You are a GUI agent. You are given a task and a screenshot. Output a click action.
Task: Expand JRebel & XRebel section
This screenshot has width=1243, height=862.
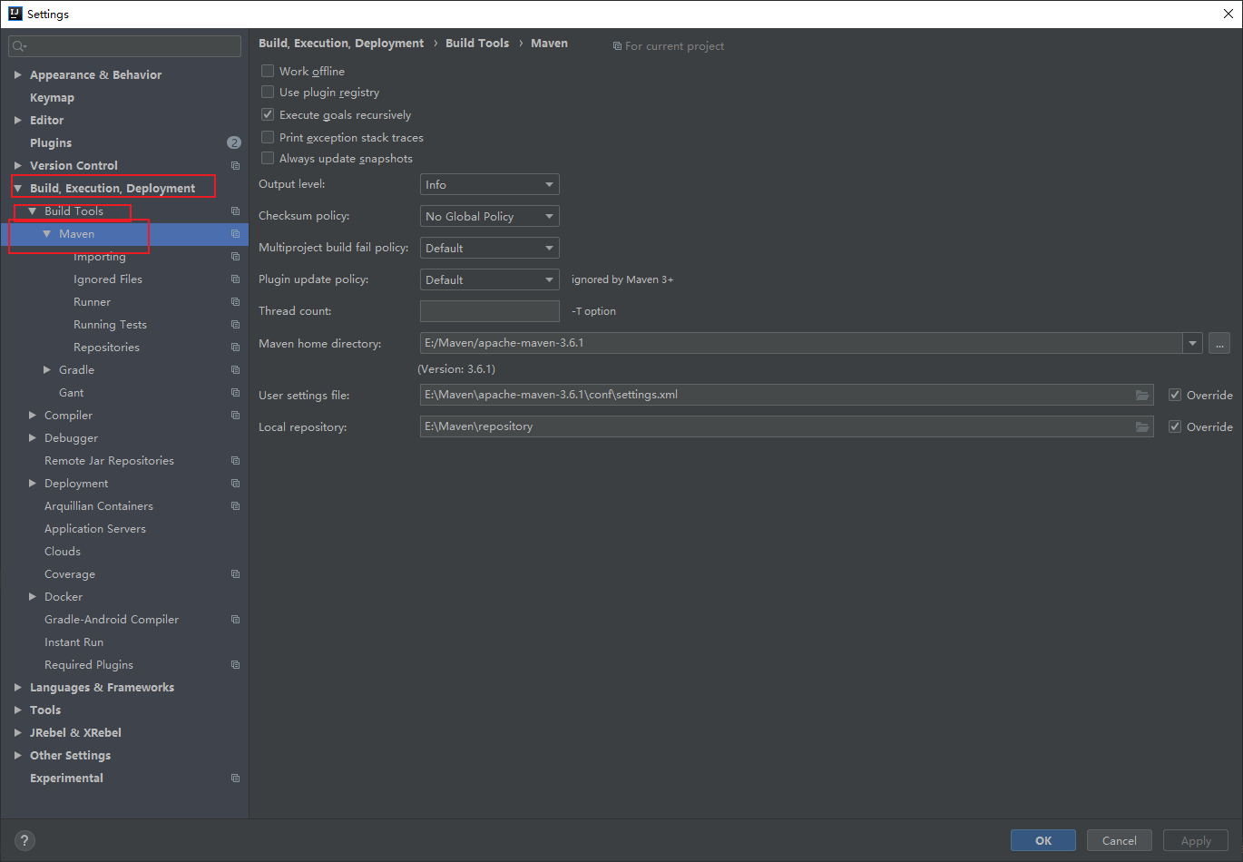17,733
